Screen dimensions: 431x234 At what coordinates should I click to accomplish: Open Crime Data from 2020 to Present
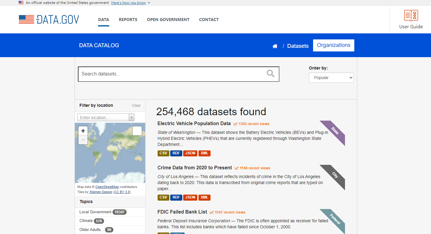[195, 168]
